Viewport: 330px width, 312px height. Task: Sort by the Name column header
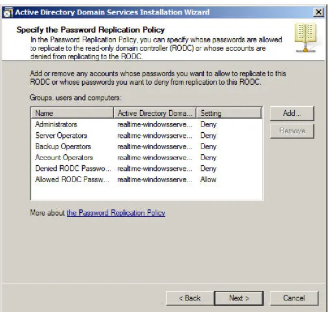pyautogui.click(x=72, y=113)
